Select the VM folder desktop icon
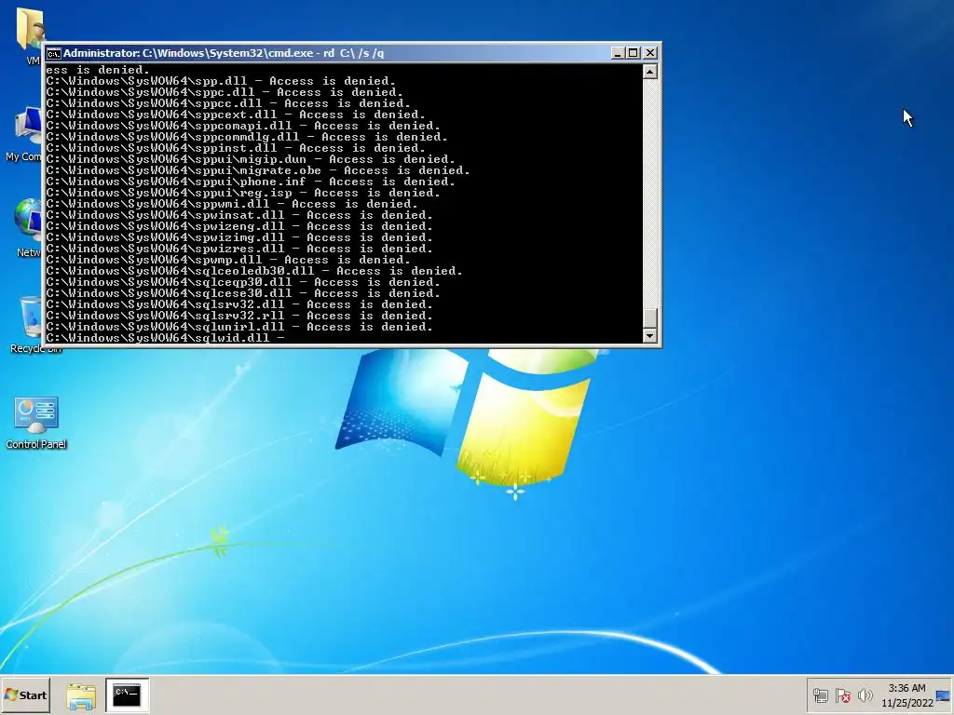Viewport: 954px width, 715px height. pyautogui.click(x=31, y=35)
